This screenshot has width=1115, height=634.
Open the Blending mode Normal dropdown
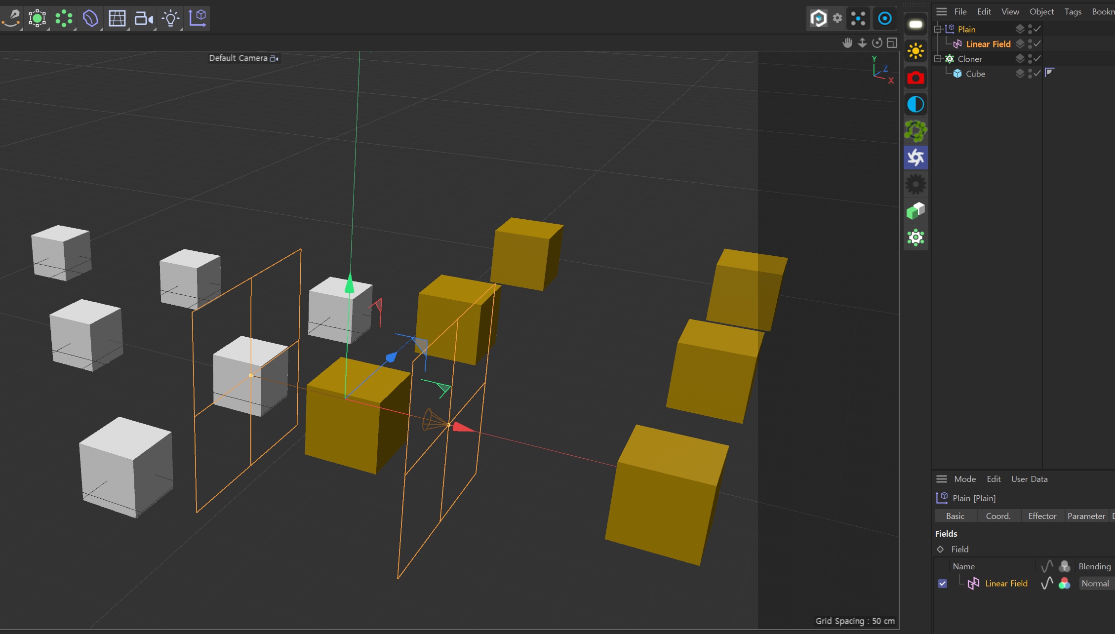(1096, 584)
